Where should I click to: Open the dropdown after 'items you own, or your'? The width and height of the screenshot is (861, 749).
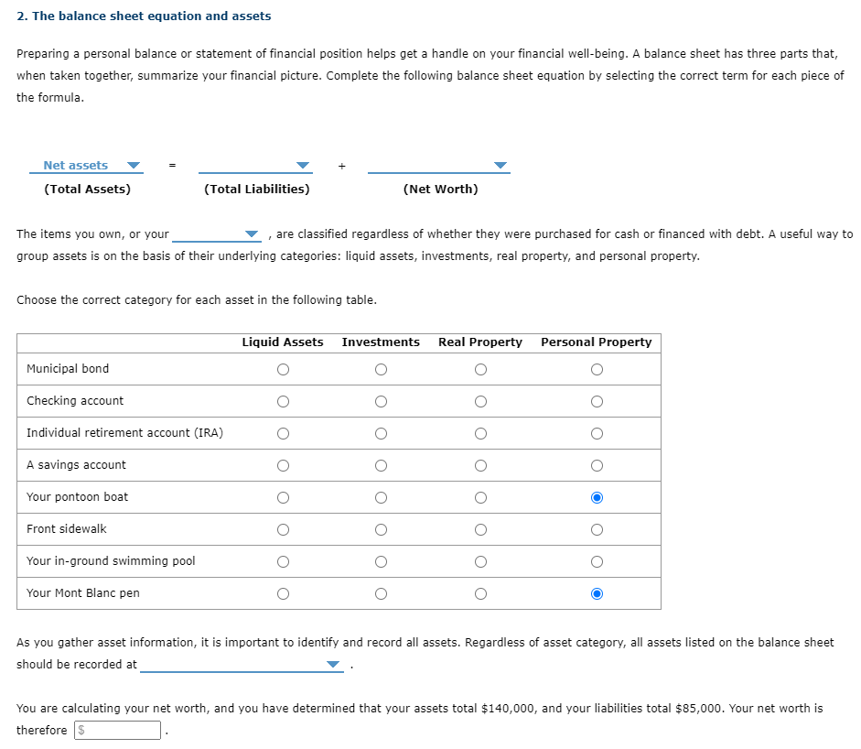point(249,233)
